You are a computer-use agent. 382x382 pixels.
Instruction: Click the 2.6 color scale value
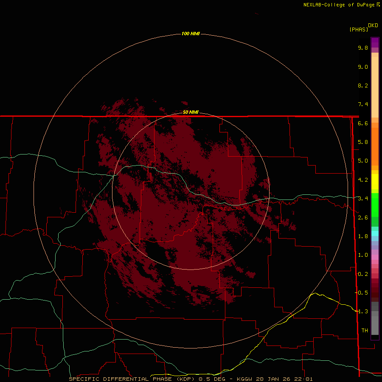point(363,218)
